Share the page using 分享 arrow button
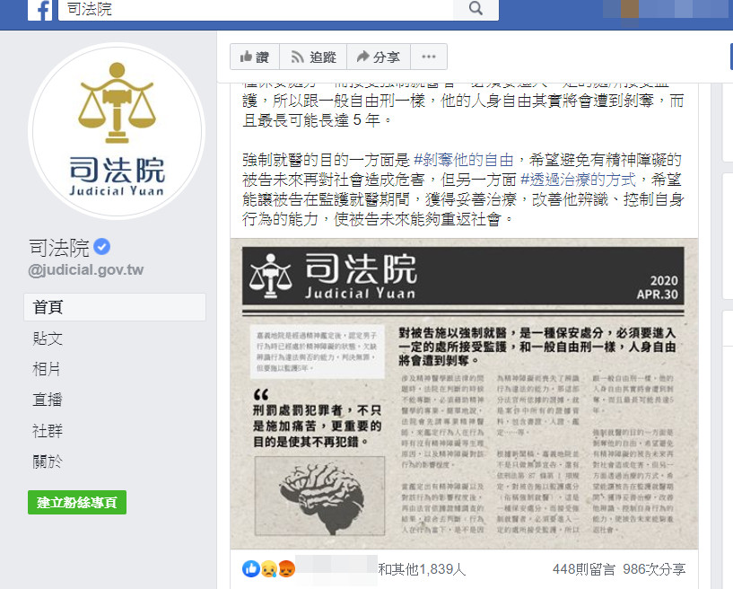 coord(379,57)
